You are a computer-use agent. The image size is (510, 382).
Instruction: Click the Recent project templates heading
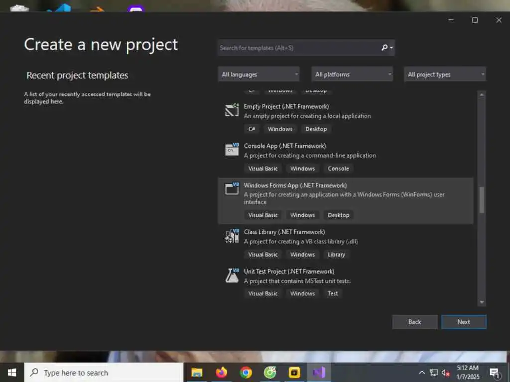coord(77,75)
